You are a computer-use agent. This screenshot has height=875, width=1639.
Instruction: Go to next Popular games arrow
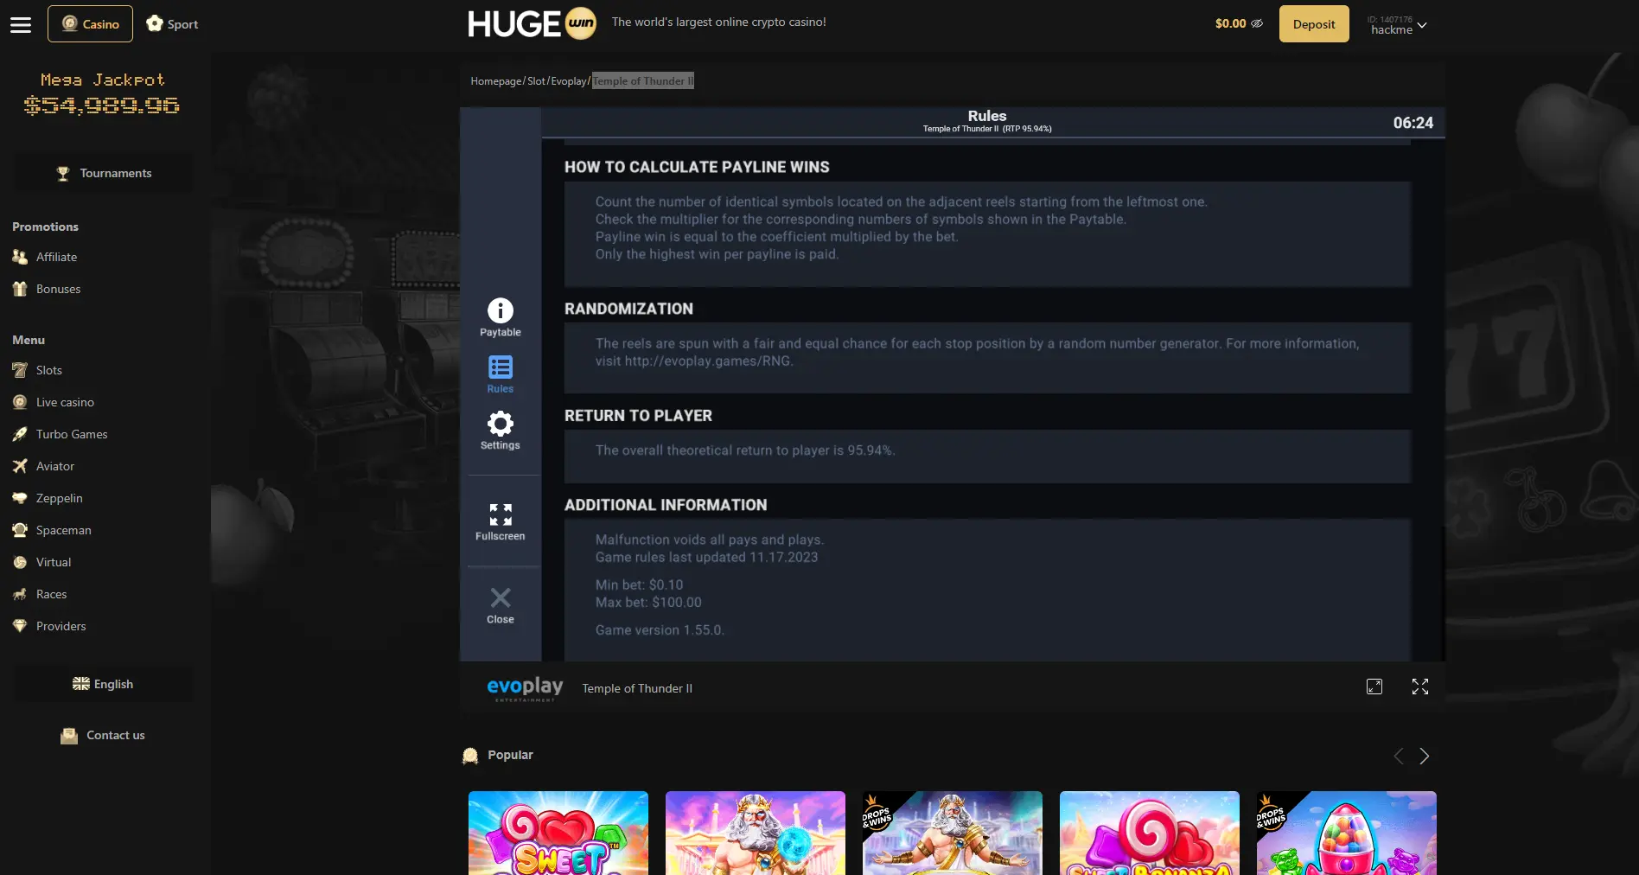[x=1425, y=756]
